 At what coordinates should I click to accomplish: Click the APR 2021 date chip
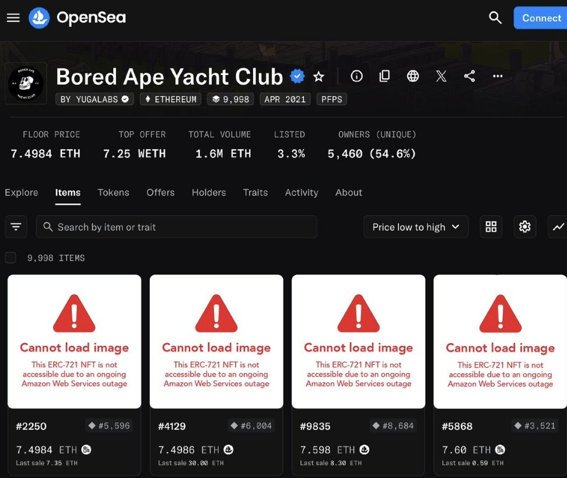[x=285, y=99]
